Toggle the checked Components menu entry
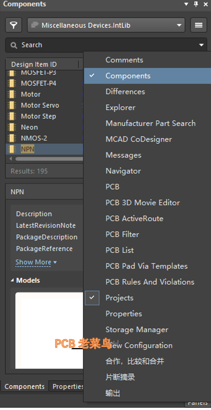This screenshot has height=410, width=211. (147, 76)
